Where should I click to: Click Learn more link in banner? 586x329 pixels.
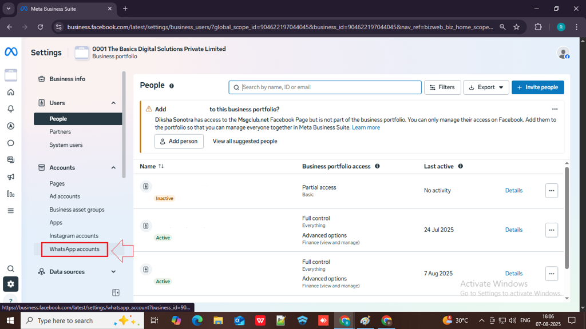pos(366,127)
